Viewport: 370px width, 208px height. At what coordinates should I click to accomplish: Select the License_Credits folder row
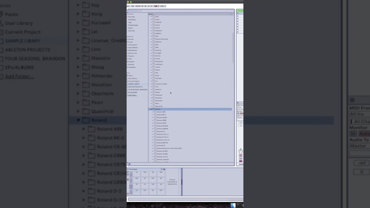tap(191, 84)
